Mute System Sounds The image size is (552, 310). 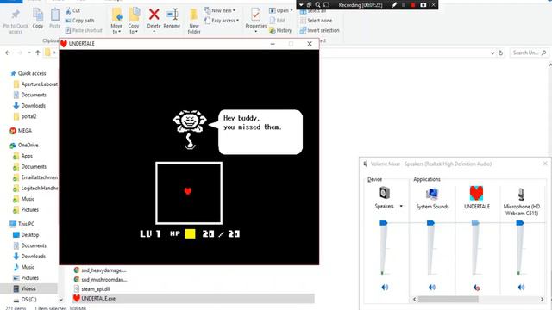point(432,288)
